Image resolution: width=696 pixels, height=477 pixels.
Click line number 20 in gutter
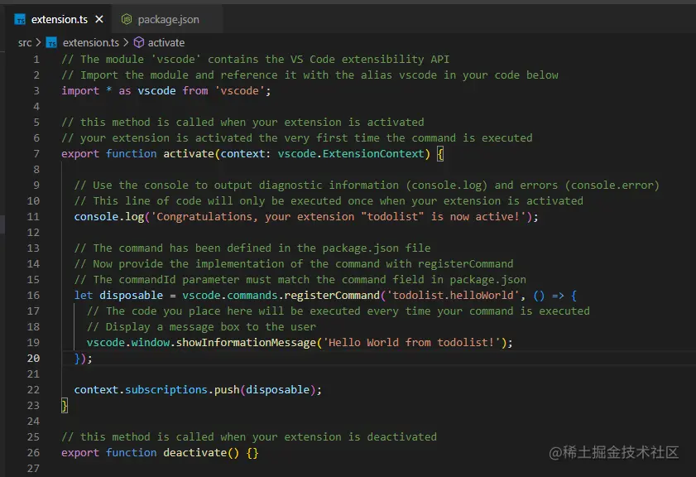33,359
